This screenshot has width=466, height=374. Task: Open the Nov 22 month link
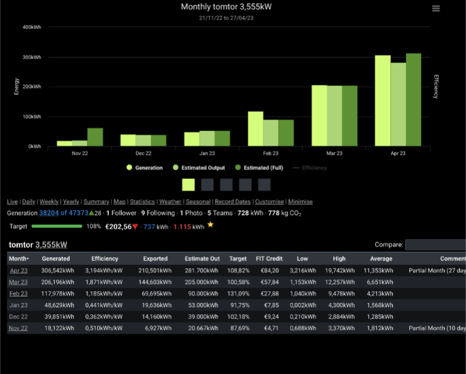[18, 328]
